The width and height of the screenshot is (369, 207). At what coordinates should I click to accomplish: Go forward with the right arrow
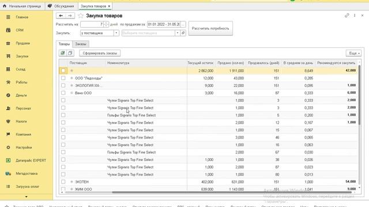[70, 16]
